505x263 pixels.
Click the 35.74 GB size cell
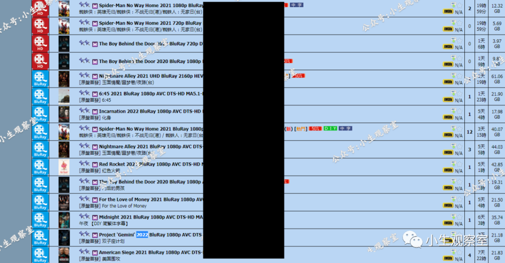coord(497,220)
